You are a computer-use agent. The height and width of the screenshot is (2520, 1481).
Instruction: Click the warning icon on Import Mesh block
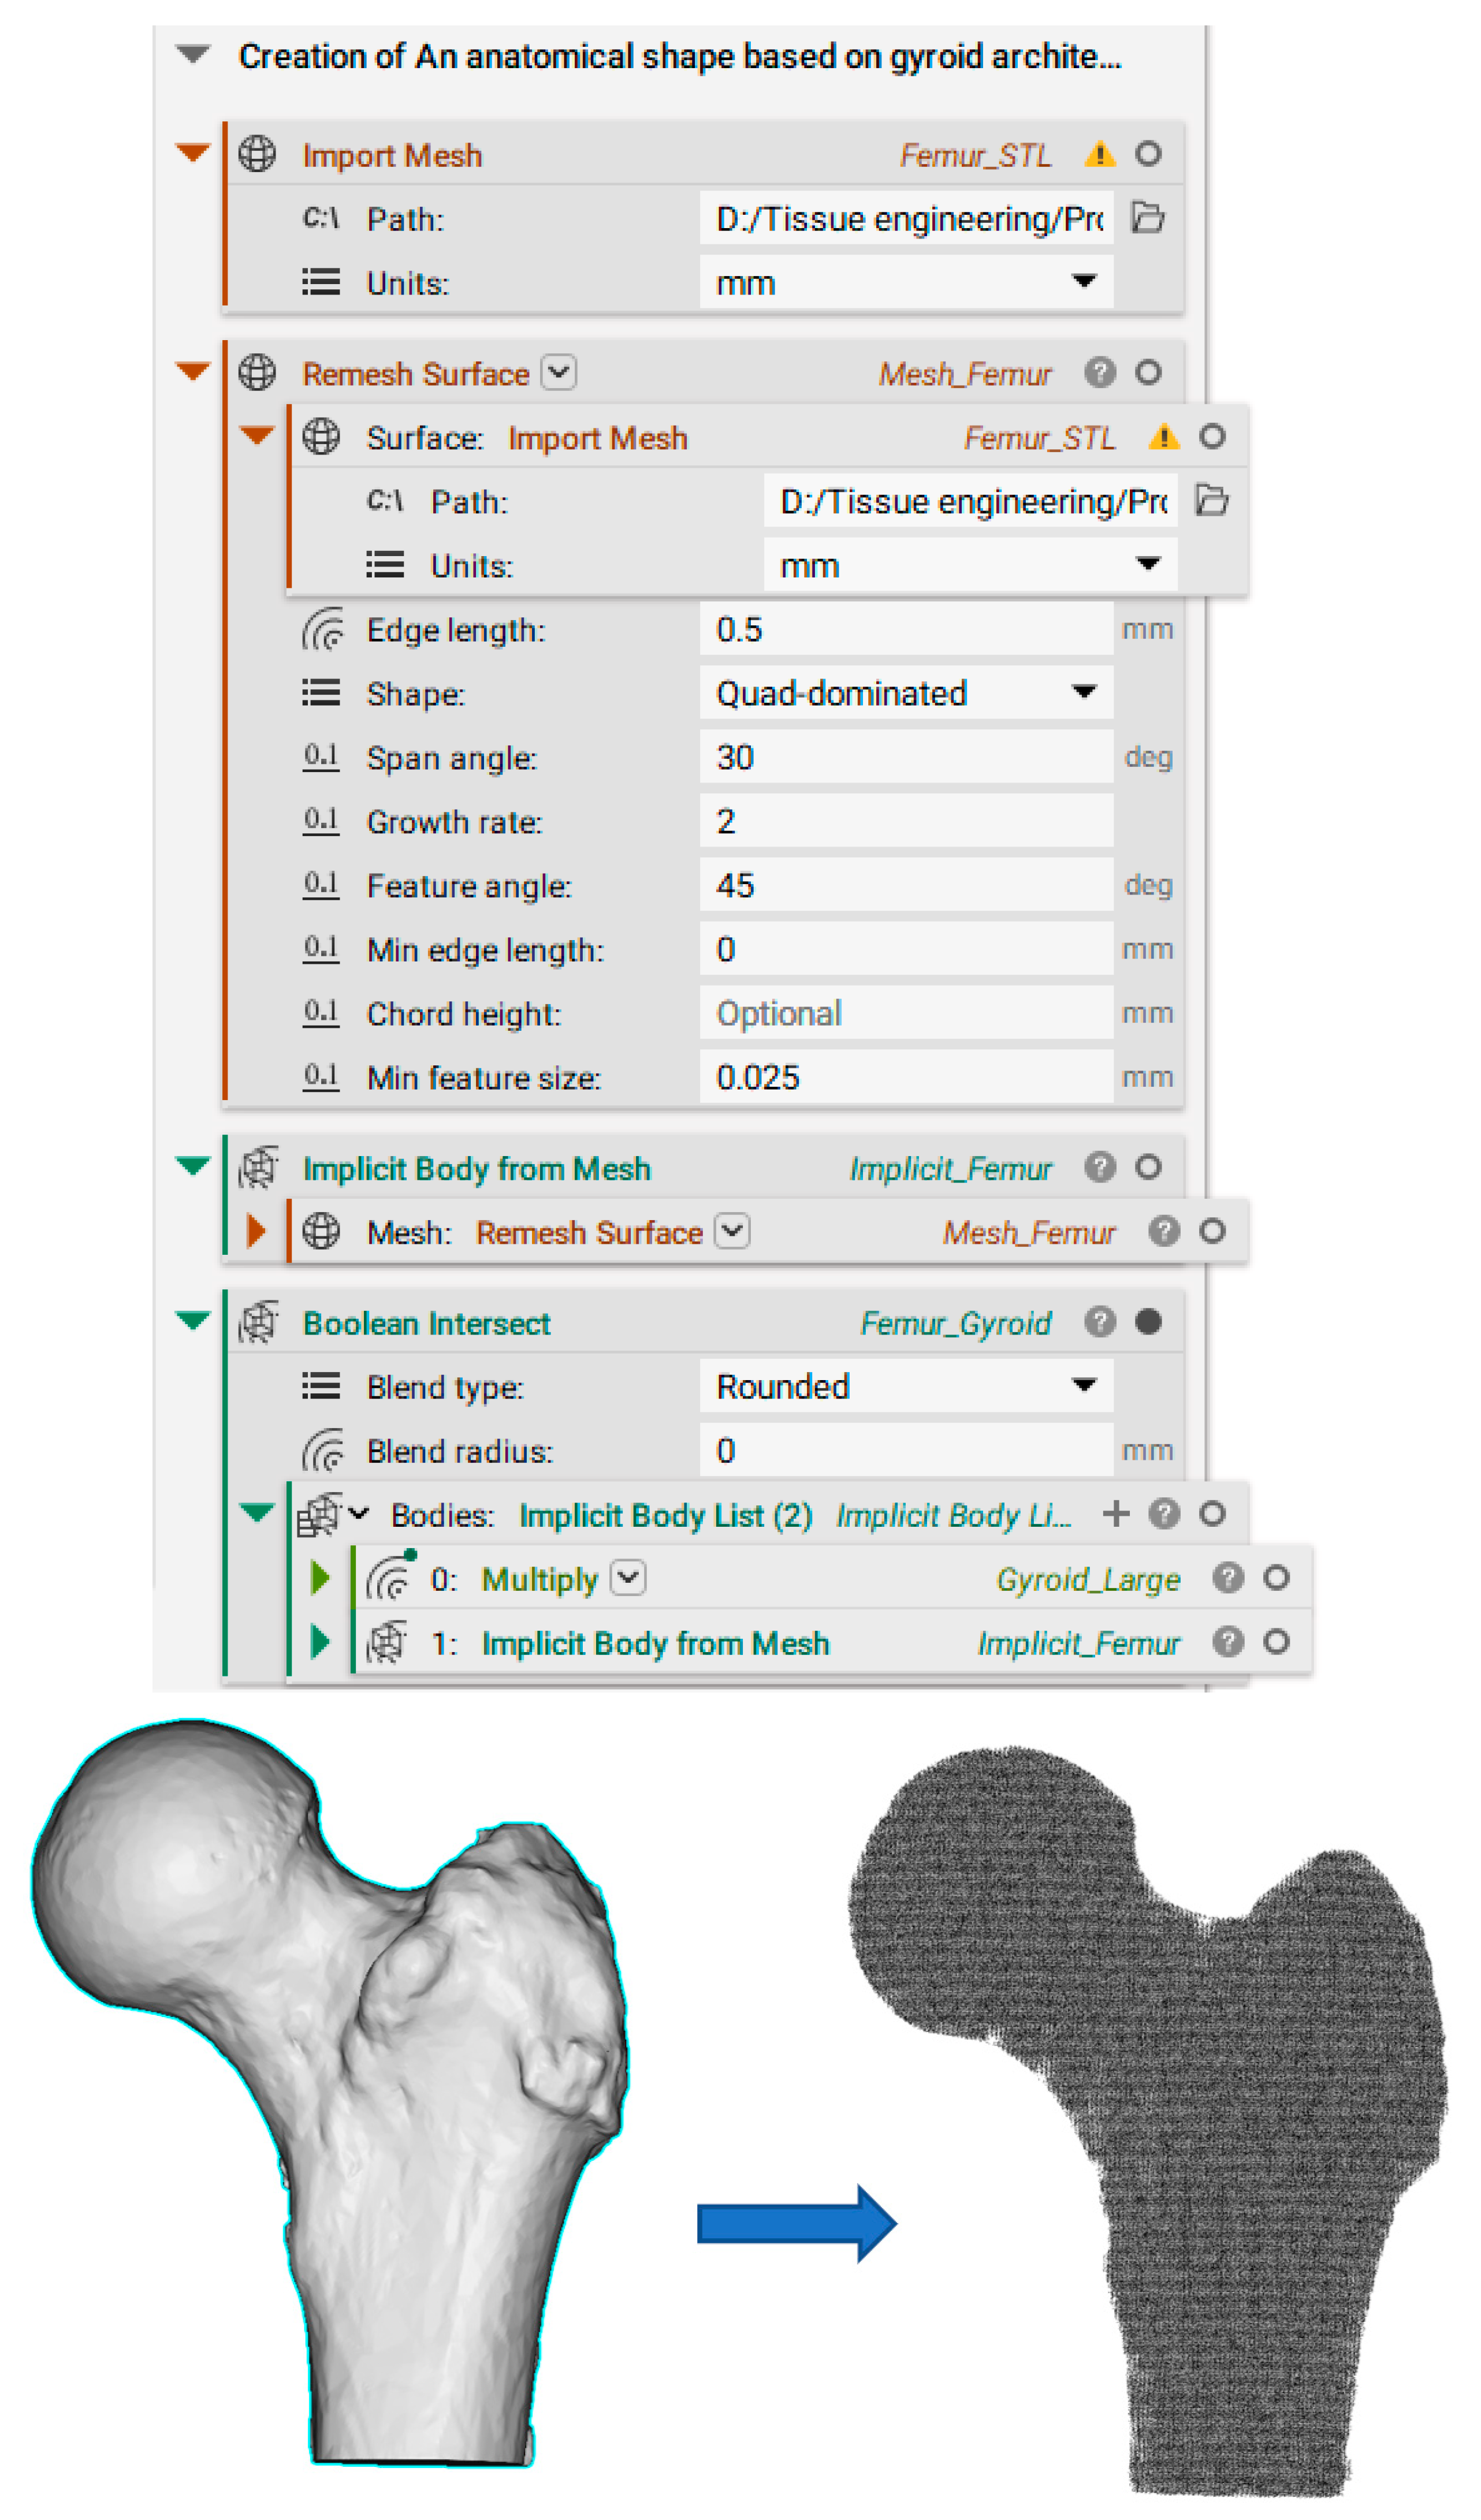click(1099, 154)
